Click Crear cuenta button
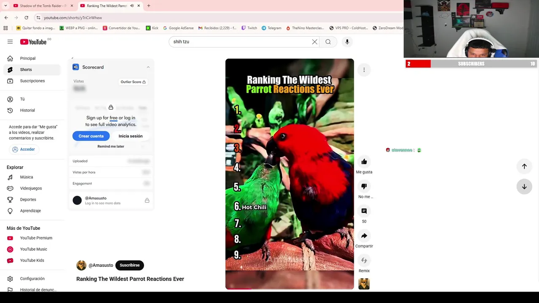 click(x=91, y=136)
